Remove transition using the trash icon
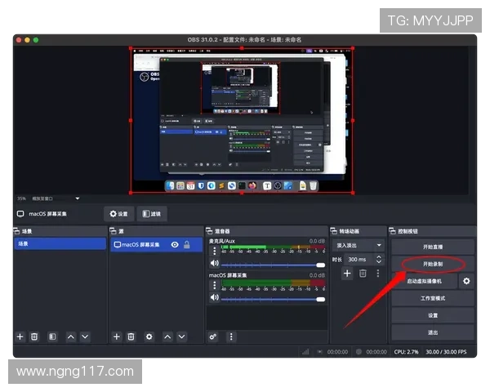This screenshot has width=490, height=392. click(363, 274)
